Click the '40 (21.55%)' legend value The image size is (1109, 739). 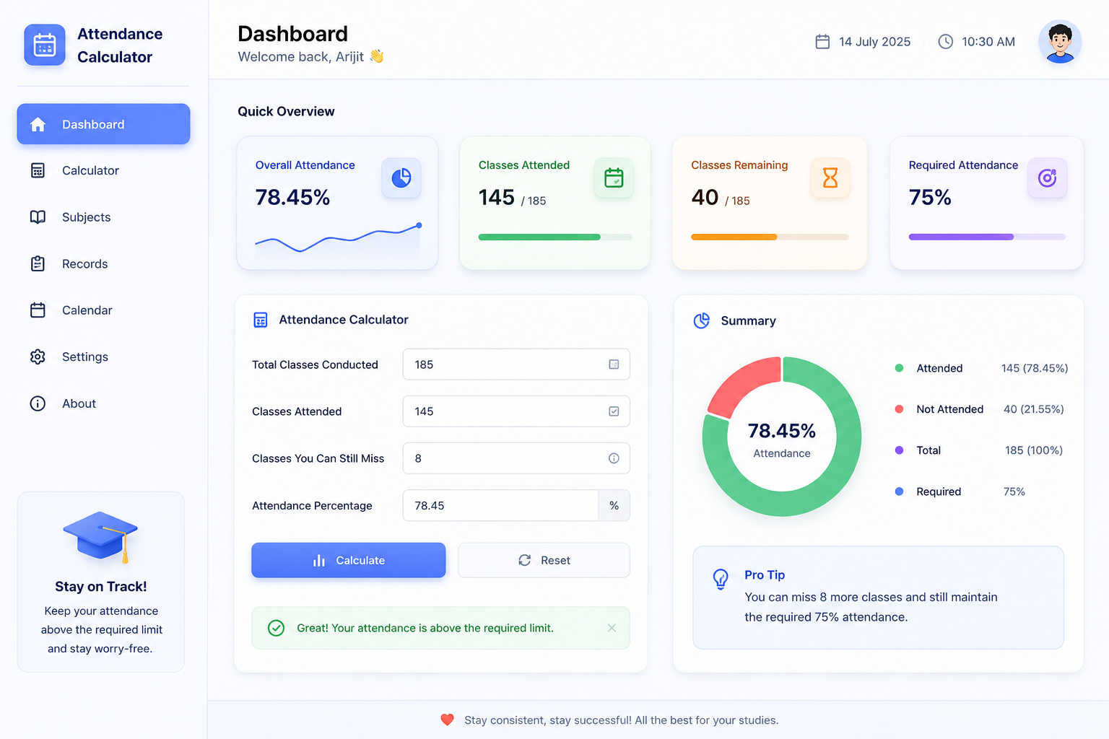point(1034,409)
